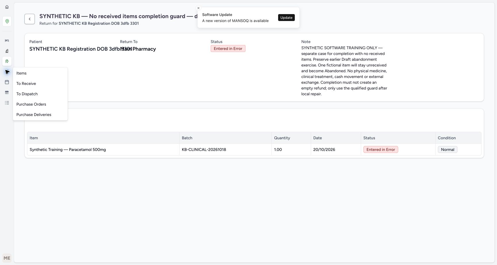The image size is (497, 265).
Task: Click batch KB-CLINICAL-20261018
Action: click(204, 150)
